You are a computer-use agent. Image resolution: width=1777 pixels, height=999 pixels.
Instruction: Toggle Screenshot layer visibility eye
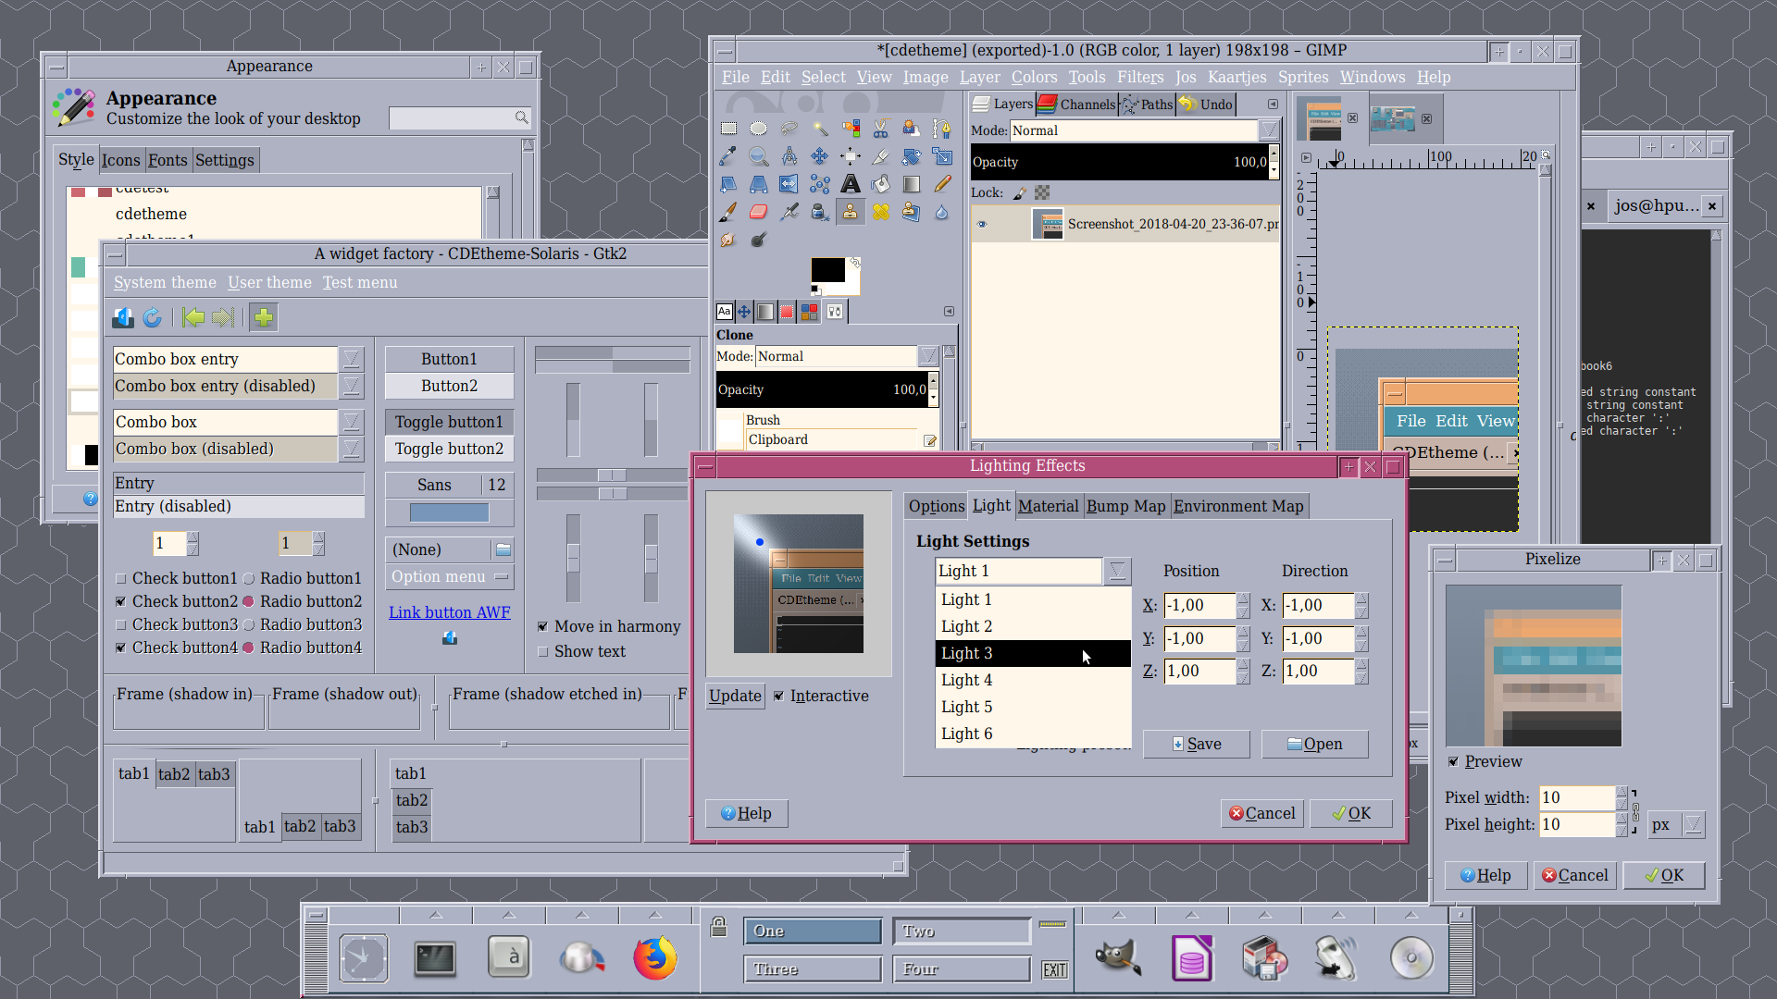[982, 224]
